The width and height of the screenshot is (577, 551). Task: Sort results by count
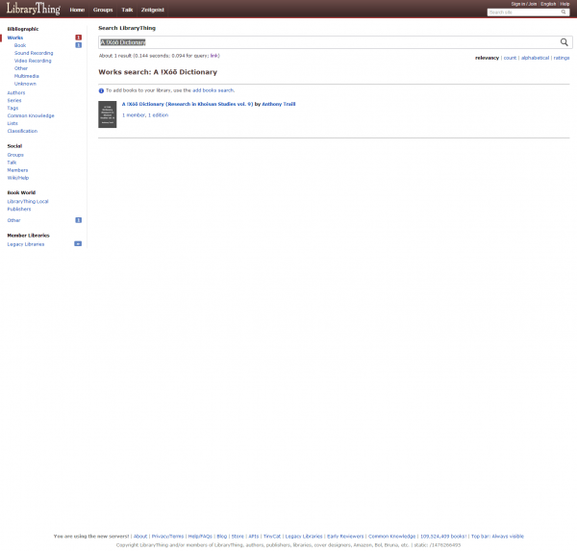point(510,58)
